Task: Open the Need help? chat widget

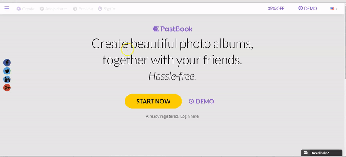Action: click(x=322, y=153)
